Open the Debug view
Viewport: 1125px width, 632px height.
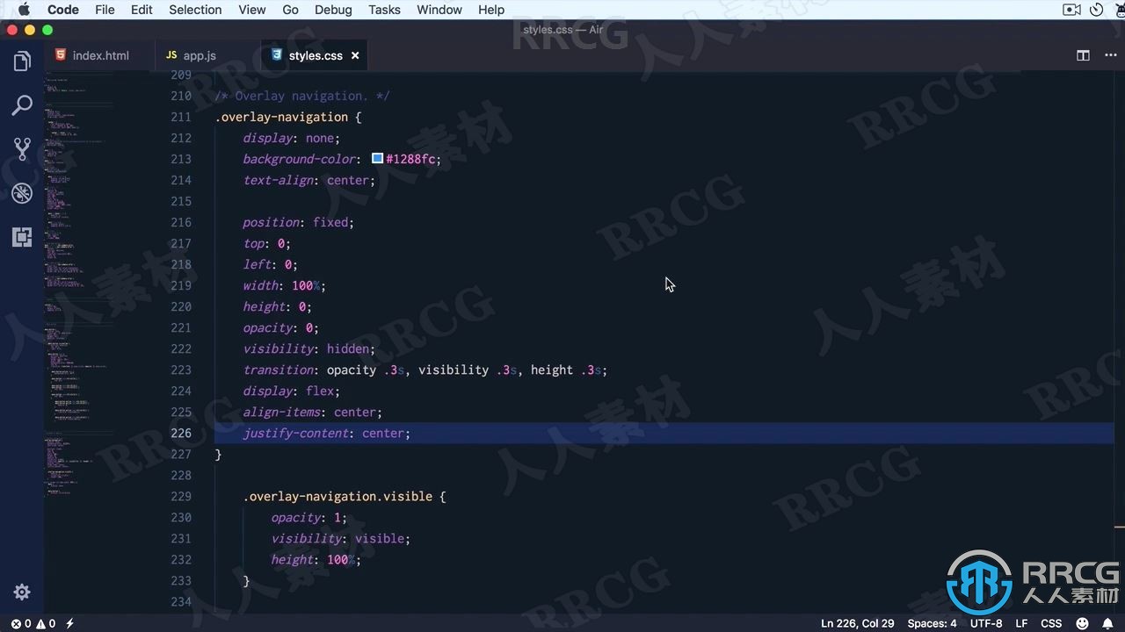coord(22,193)
